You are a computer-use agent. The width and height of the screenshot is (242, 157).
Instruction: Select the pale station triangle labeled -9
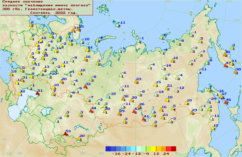tap(76, 91)
